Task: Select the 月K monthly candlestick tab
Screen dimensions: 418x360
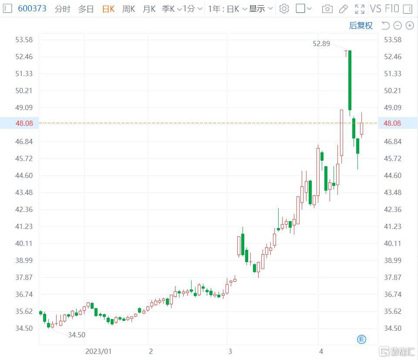Action: 149,9
